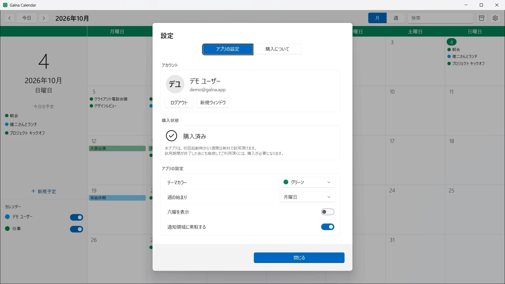Viewport: 505px width, 284px height.
Task: Open the テーマカラー グリーン dropdown
Action: coord(307,182)
